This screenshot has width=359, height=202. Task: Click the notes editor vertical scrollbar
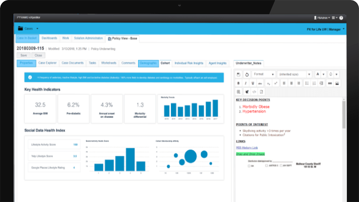pos(344,114)
